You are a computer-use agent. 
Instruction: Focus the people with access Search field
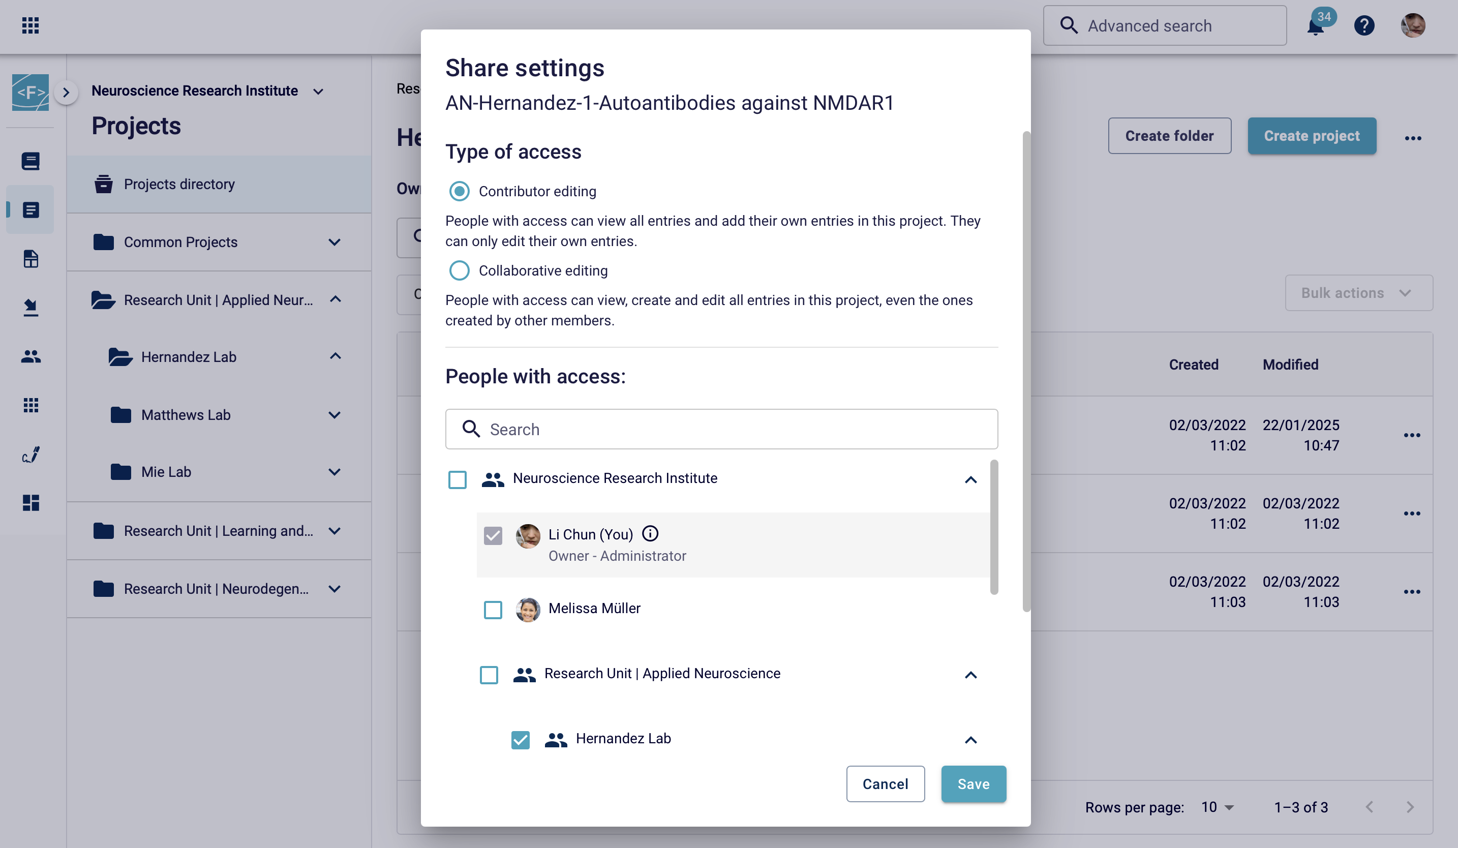tap(721, 429)
